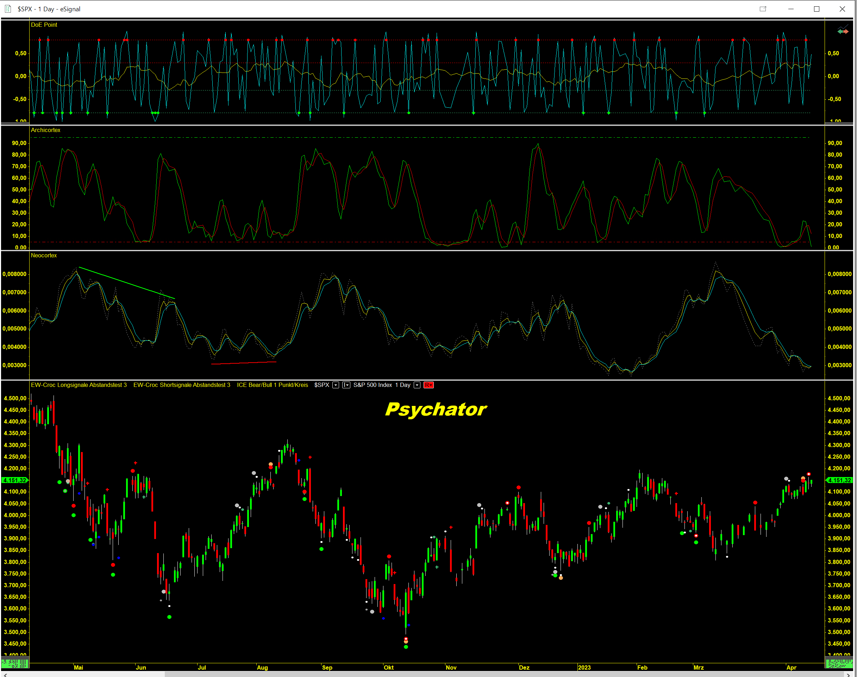Screen dimensions: 857x677
Task: Click the left scroll arrow at bottom
Action: pyautogui.click(x=5, y=674)
